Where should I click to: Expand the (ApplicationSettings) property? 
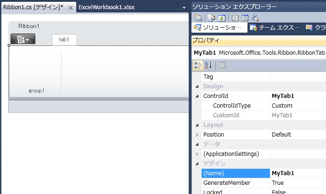point(197,154)
